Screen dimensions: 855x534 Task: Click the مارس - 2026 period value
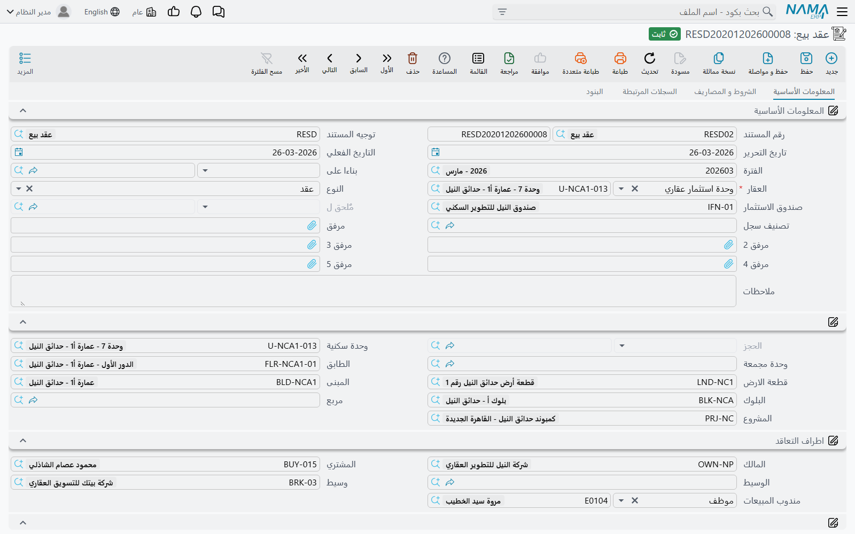(x=467, y=171)
